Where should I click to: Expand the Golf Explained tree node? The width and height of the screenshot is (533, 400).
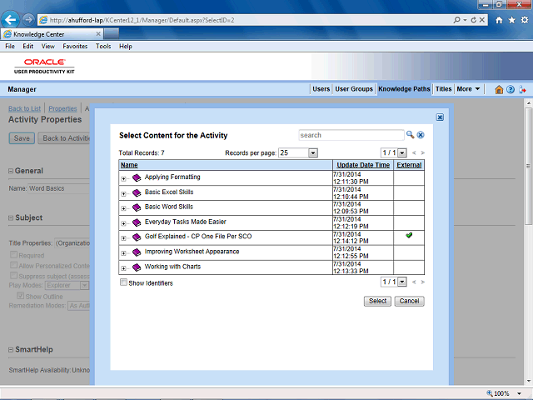[x=123, y=238]
